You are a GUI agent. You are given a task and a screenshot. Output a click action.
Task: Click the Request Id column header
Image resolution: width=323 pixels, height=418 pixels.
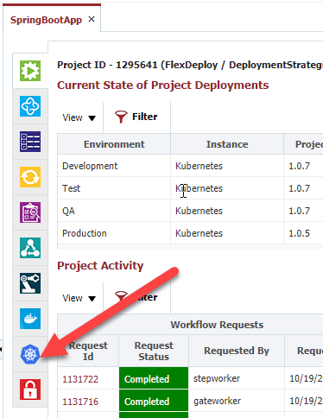(88, 351)
